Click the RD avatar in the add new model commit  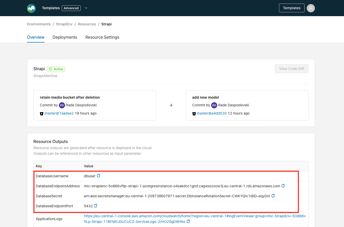(214, 105)
